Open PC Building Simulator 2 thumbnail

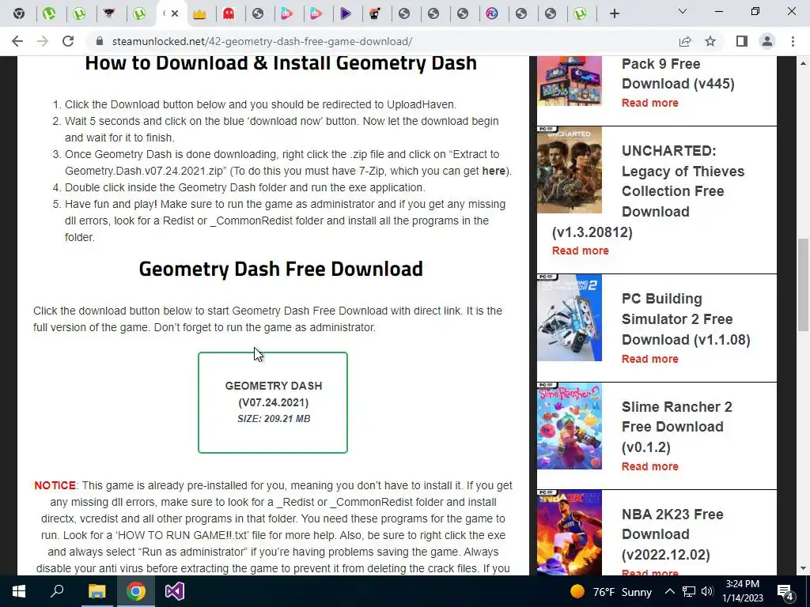[x=570, y=318]
